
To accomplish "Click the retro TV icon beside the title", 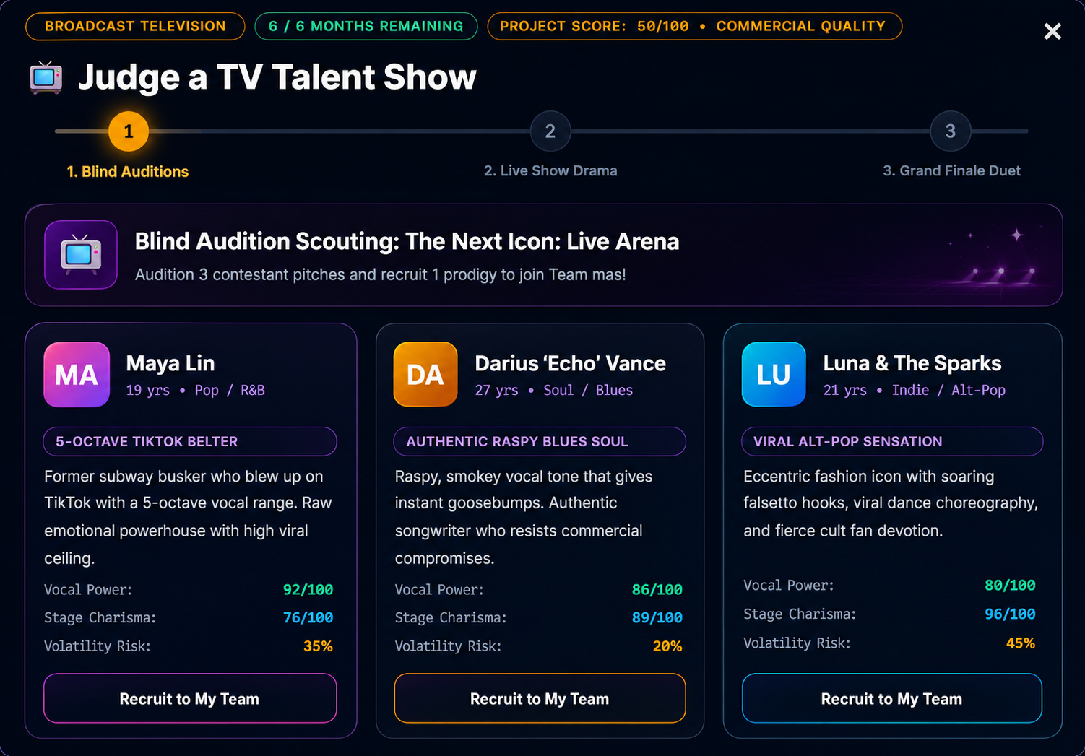I will pos(46,77).
